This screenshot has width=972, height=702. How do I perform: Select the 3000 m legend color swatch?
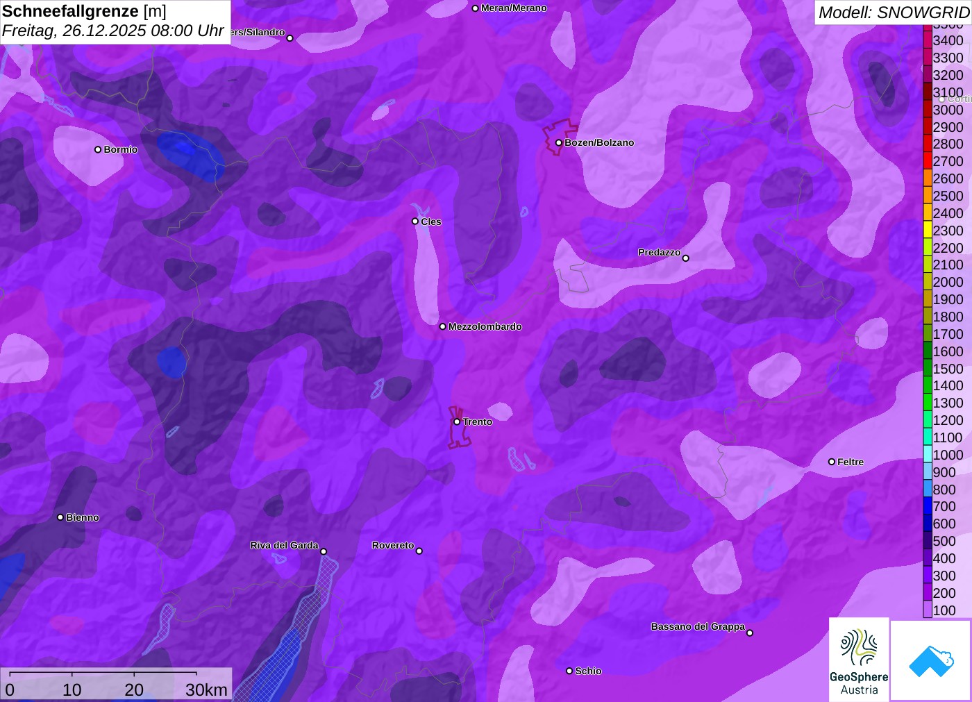point(928,110)
